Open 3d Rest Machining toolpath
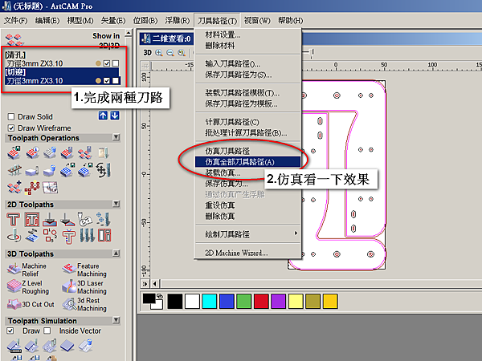The image size is (482, 361). [84, 304]
